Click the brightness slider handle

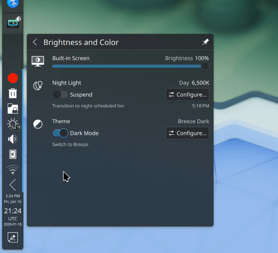click(x=205, y=66)
